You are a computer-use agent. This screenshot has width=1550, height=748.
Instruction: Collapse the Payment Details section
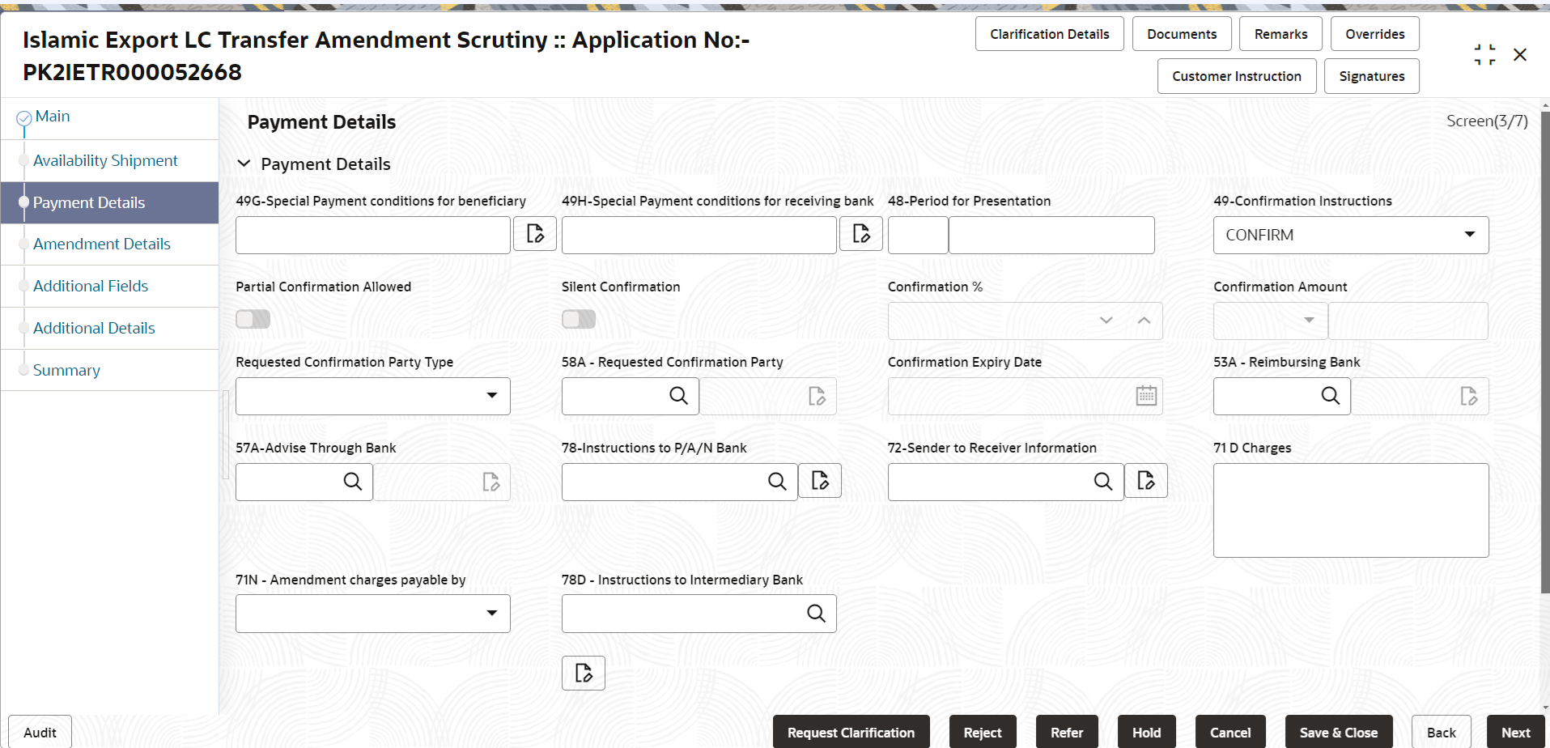(244, 163)
